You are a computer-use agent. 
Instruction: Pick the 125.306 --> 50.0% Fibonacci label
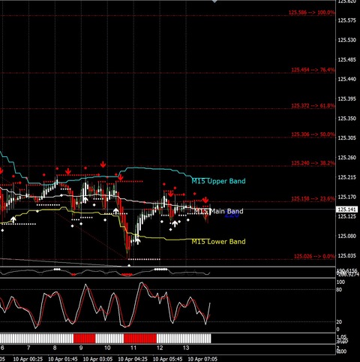(x=313, y=134)
